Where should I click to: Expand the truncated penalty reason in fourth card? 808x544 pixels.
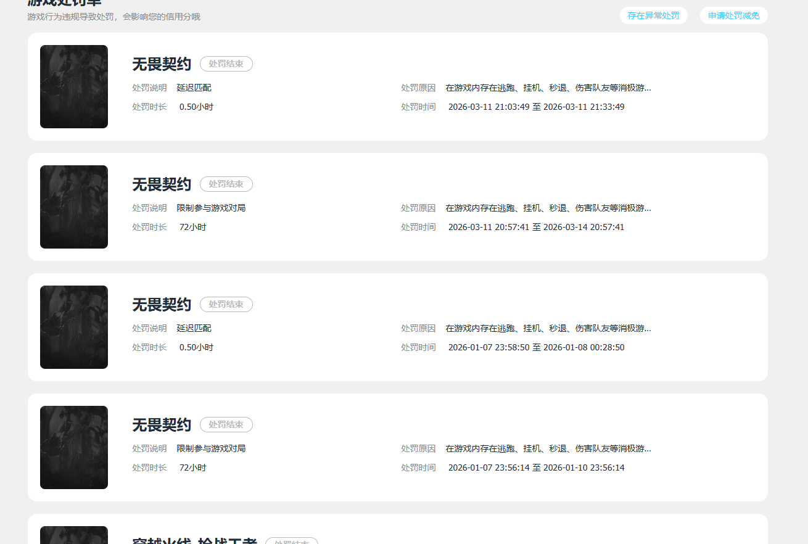[x=648, y=448]
